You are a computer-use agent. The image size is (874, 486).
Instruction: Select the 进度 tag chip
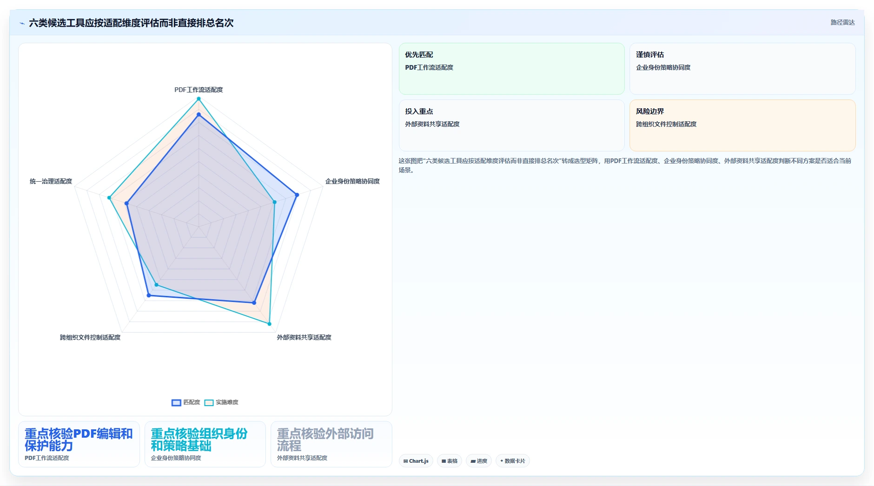pyautogui.click(x=479, y=461)
